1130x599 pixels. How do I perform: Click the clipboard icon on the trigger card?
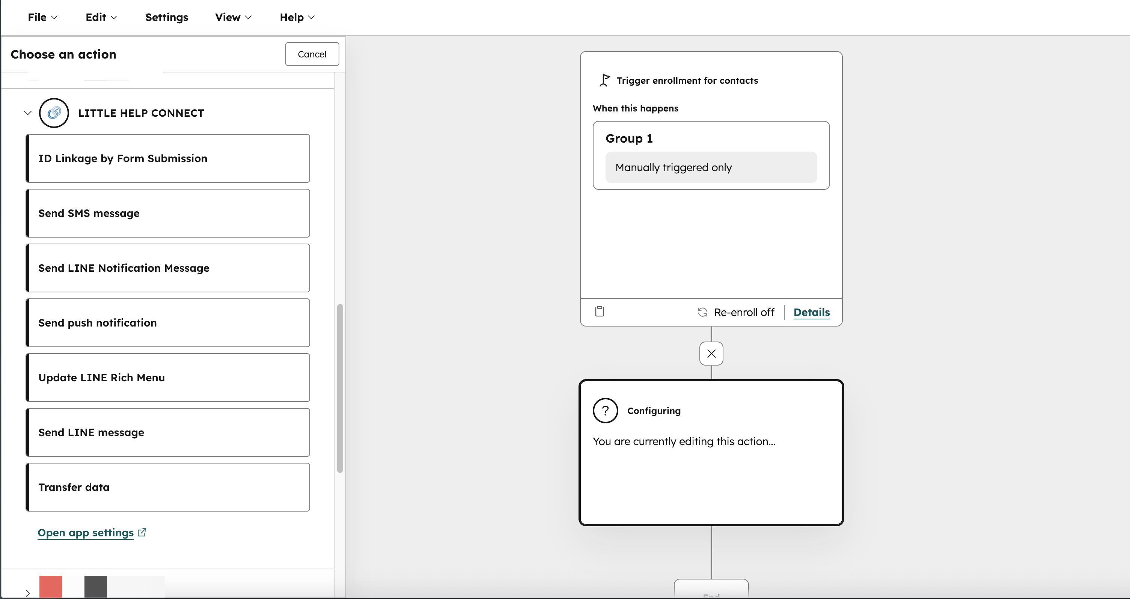pos(600,312)
